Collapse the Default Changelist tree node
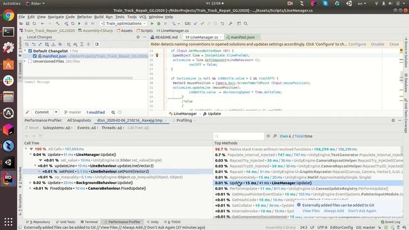The image size is (409, 230). (26, 51)
